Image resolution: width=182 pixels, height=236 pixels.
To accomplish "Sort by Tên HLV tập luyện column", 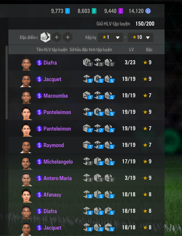I will 52,50.
